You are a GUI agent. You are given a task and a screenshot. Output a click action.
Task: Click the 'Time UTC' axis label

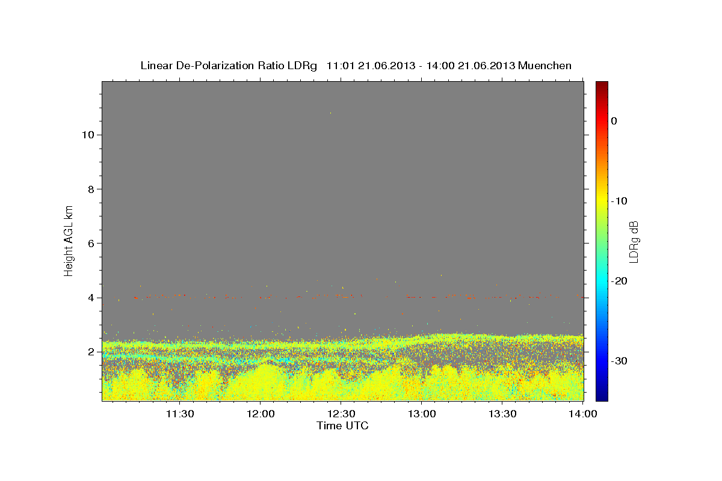[x=342, y=426]
